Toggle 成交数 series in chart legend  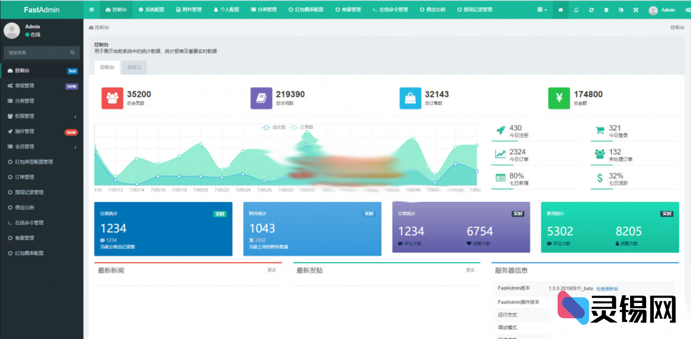(274, 127)
